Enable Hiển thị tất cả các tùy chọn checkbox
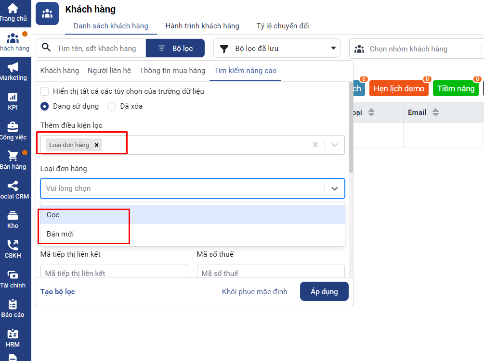484x361 pixels. tap(45, 91)
